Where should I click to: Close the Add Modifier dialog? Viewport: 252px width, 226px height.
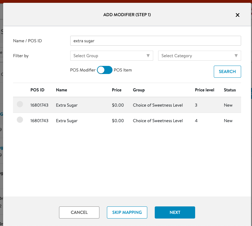click(x=237, y=15)
